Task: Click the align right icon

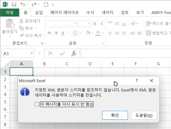Action: [x=124, y=33]
